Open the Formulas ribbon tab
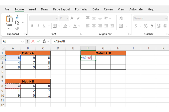The image size is (169, 112). tap(81, 9)
